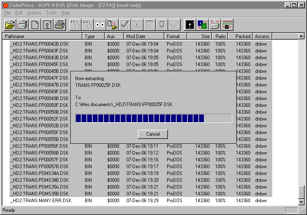The height and width of the screenshot is (215, 307).
Task: Sort by the Format column header
Action: pyautogui.click(x=175, y=36)
